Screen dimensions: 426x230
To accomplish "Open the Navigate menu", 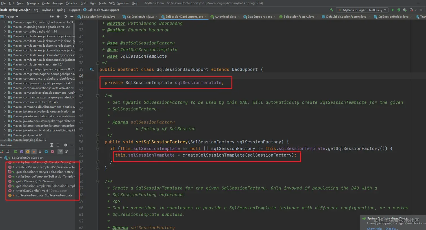I will pyautogui.click(x=33, y=3).
